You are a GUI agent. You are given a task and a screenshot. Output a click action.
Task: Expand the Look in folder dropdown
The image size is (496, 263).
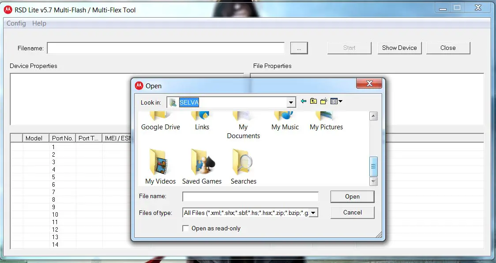[x=291, y=102]
